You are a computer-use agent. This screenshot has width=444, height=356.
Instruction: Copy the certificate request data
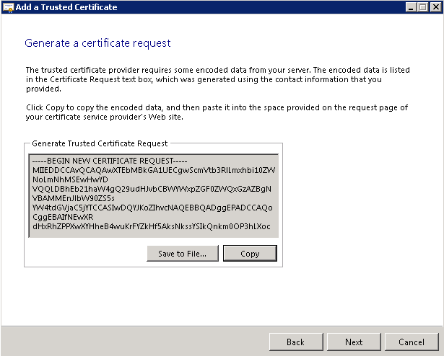coord(250,254)
